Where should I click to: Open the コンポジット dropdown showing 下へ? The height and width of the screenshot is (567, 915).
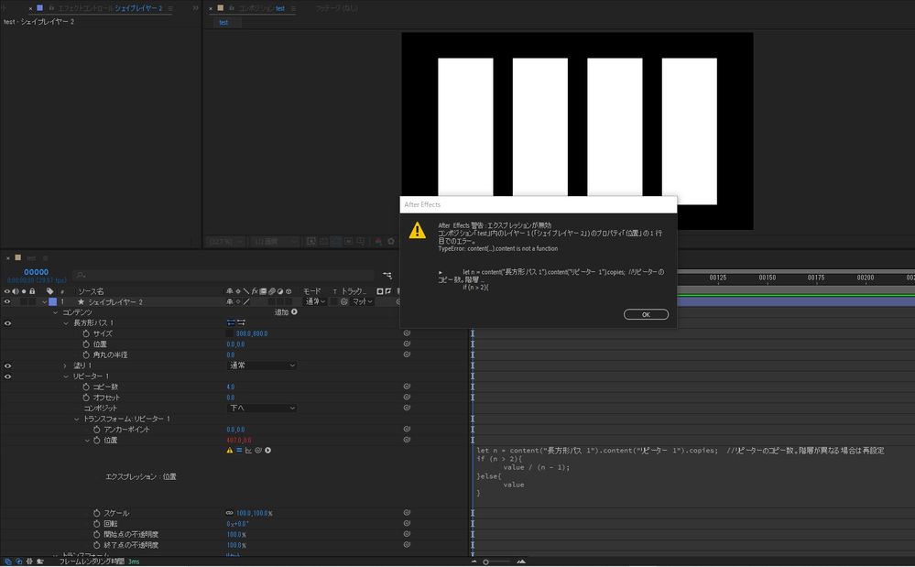click(x=261, y=408)
